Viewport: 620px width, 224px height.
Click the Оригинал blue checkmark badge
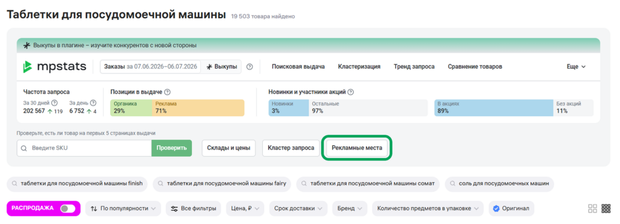point(496,209)
